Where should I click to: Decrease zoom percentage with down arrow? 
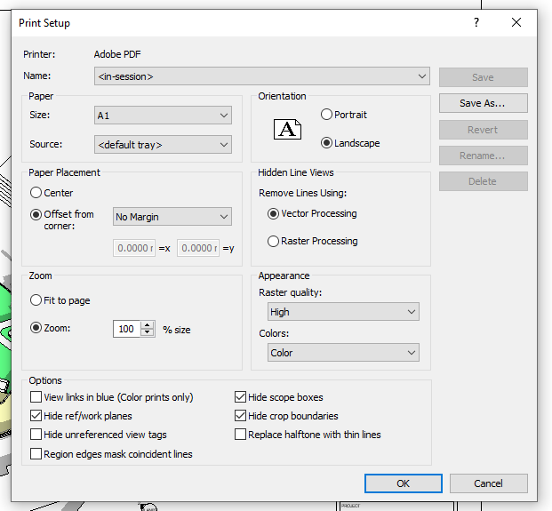[148, 332]
